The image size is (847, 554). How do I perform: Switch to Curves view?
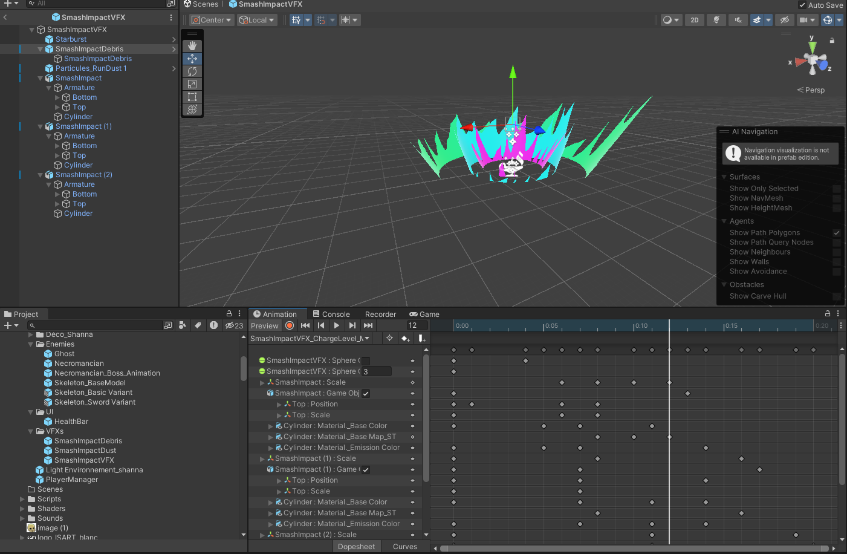[x=405, y=546]
